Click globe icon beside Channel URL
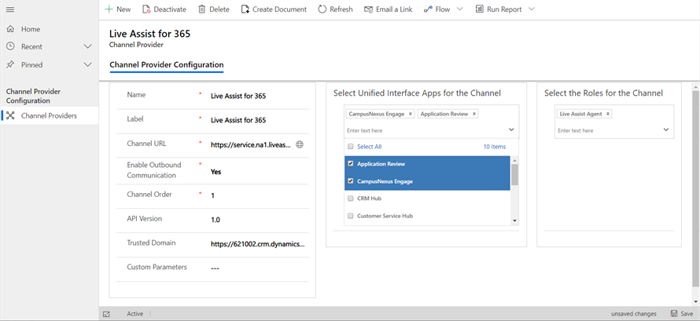Viewport: 700px width, 321px height. pos(300,144)
